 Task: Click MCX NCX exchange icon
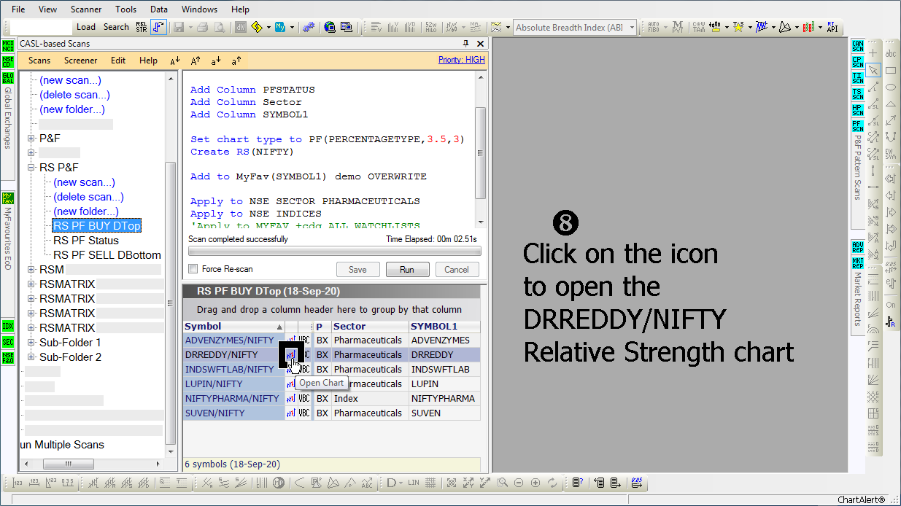(x=7, y=47)
